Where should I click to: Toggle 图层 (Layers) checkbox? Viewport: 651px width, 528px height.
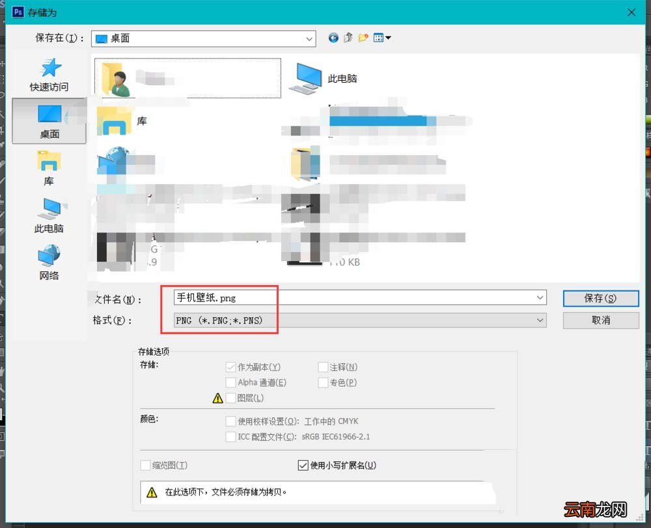[x=230, y=398]
